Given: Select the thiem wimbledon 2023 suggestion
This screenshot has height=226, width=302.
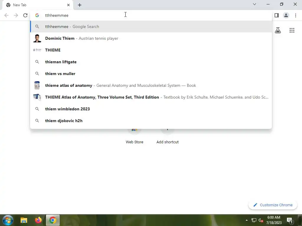Looking at the screenshot, I should coord(151,109).
